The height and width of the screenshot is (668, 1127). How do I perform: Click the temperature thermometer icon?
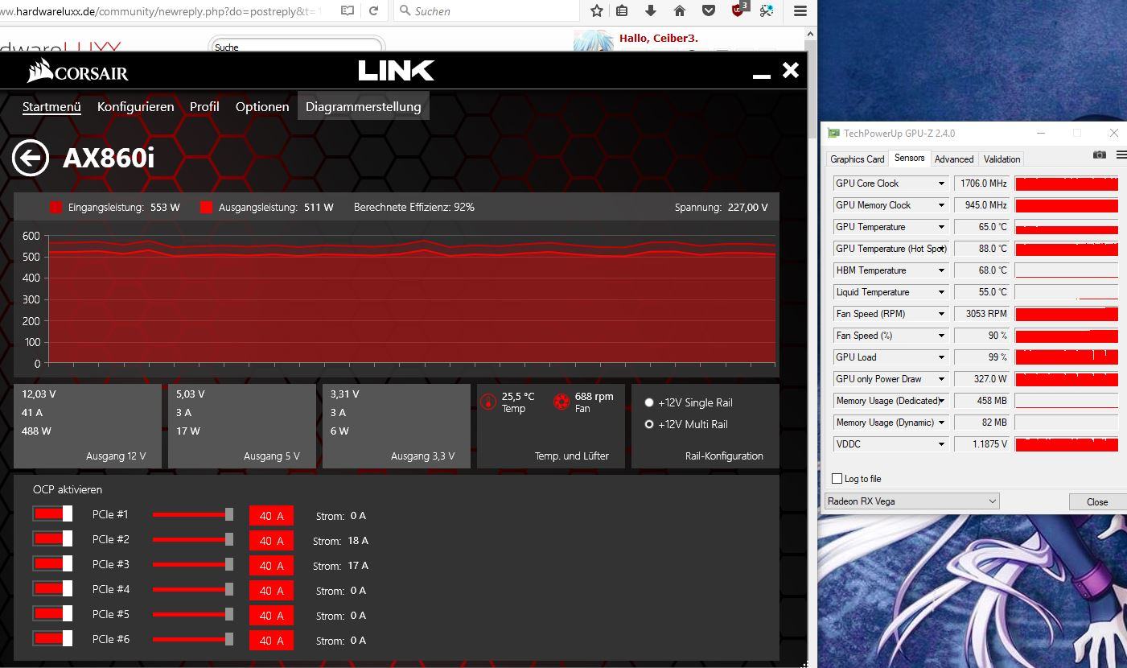click(488, 402)
